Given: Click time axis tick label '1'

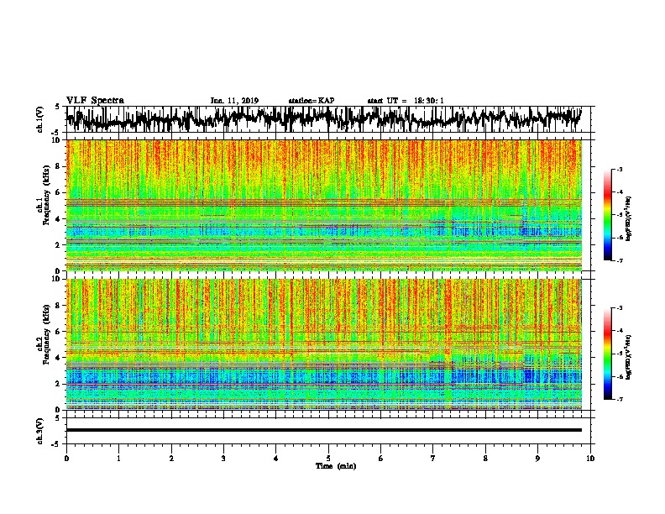Looking at the screenshot, I should 118,459.
